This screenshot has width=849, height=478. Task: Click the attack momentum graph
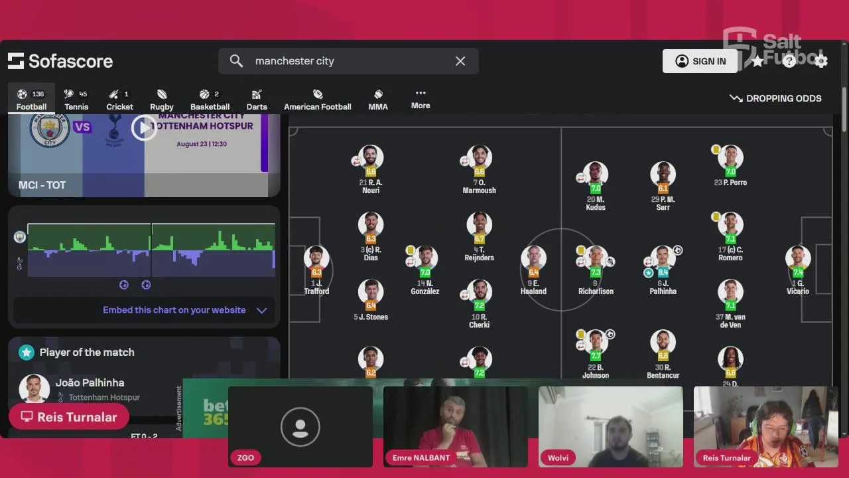coord(151,250)
